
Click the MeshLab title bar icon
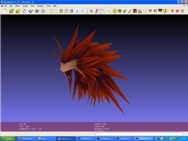[2, 2]
